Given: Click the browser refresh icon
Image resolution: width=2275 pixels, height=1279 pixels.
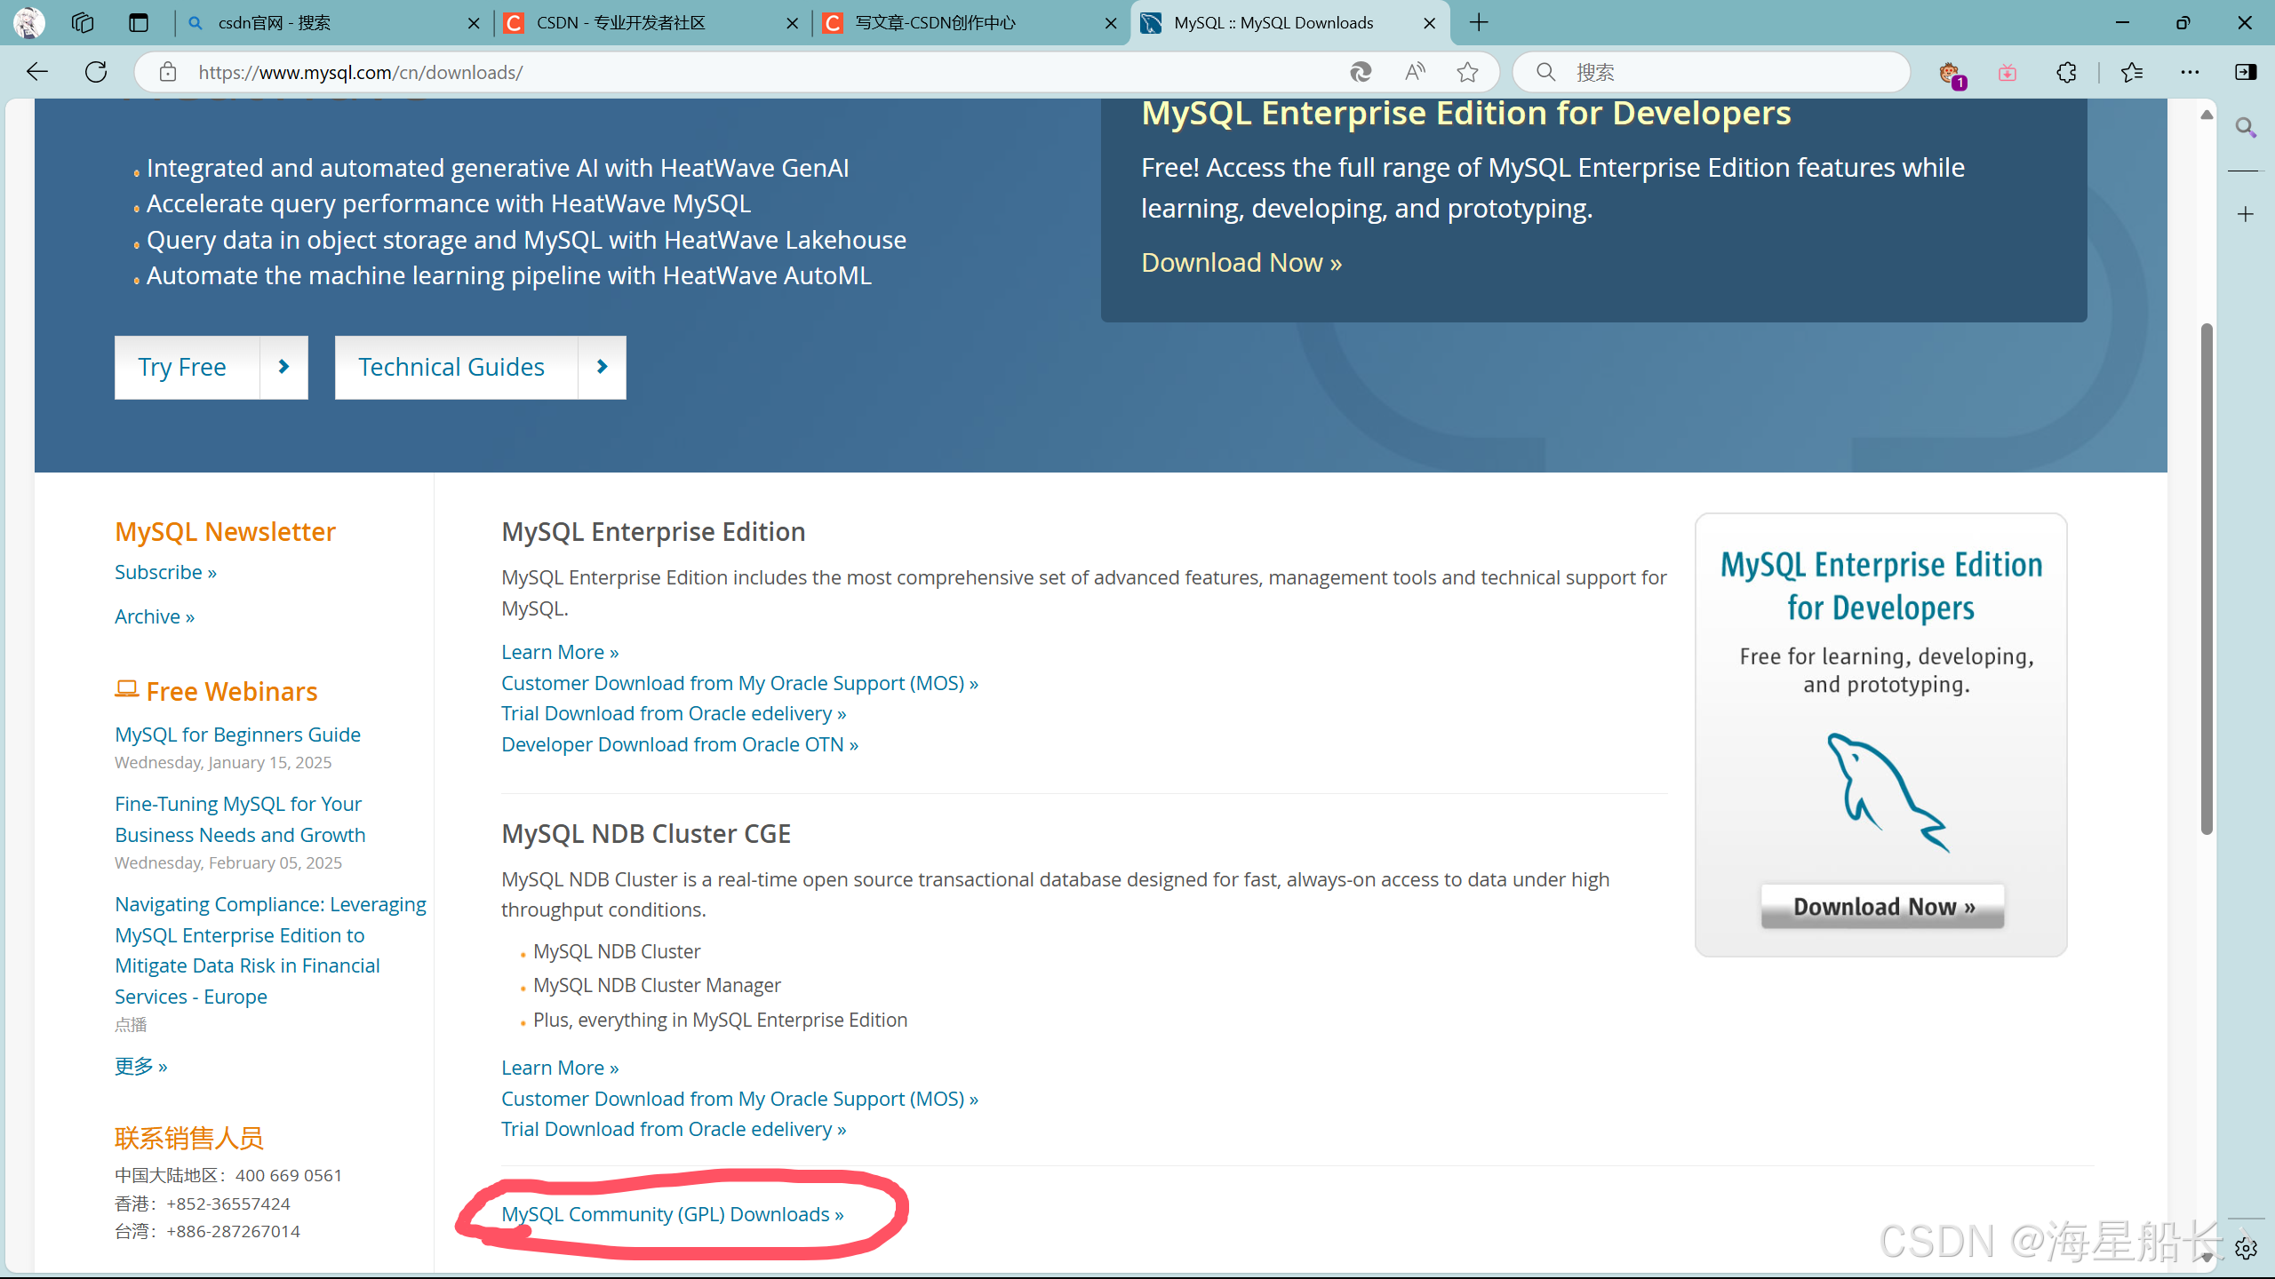Looking at the screenshot, I should click(96, 72).
